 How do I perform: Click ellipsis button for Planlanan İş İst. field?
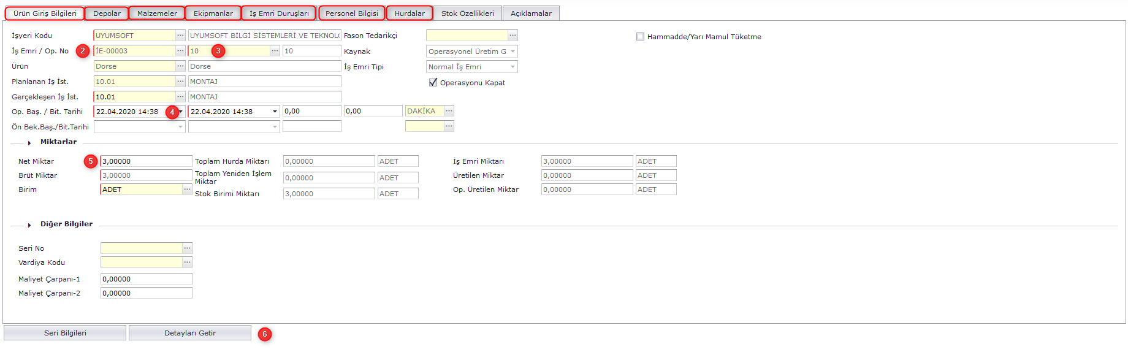[x=180, y=82]
